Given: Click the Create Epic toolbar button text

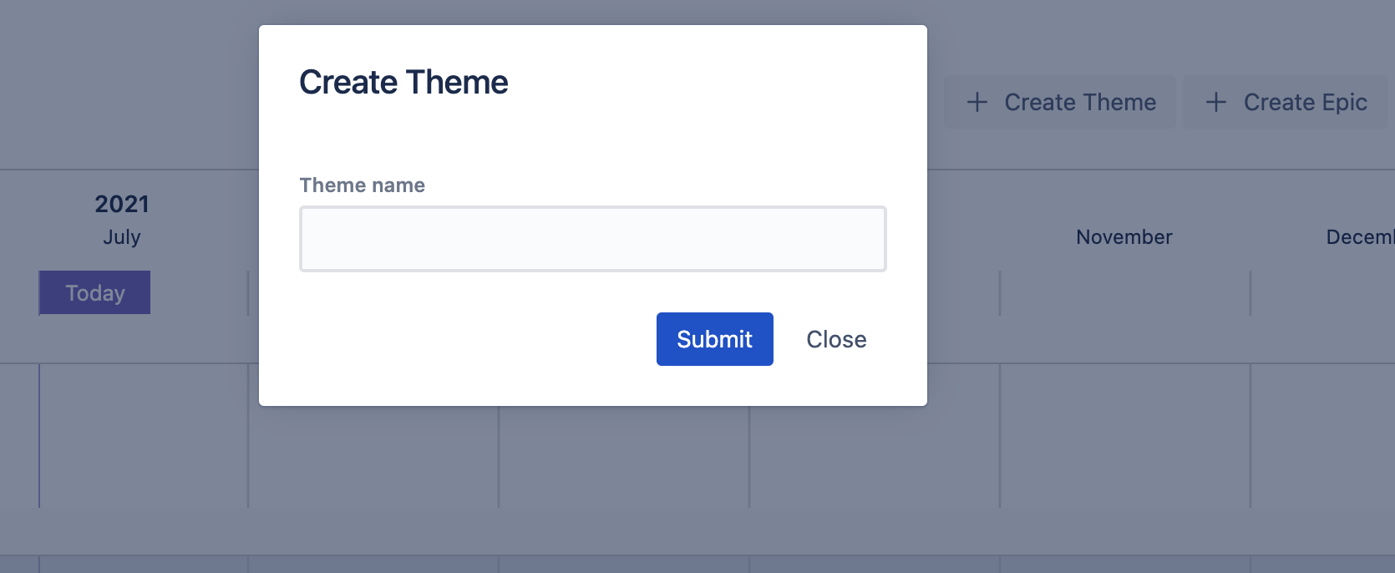Looking at the screenshot, I should pyautogui.click(x=1305, y=103).
